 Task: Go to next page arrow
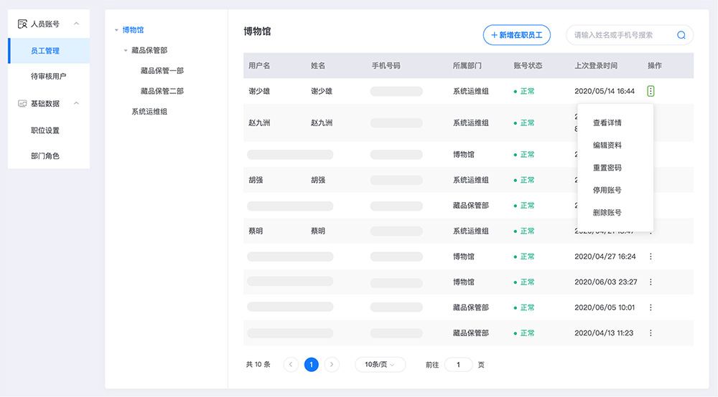(x=332, y=365)
